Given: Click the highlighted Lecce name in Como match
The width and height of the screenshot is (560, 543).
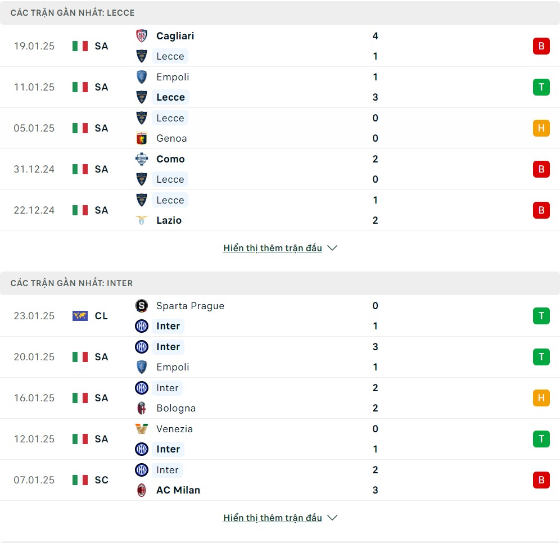Looking at the screenshot, I should pos(170,179).
